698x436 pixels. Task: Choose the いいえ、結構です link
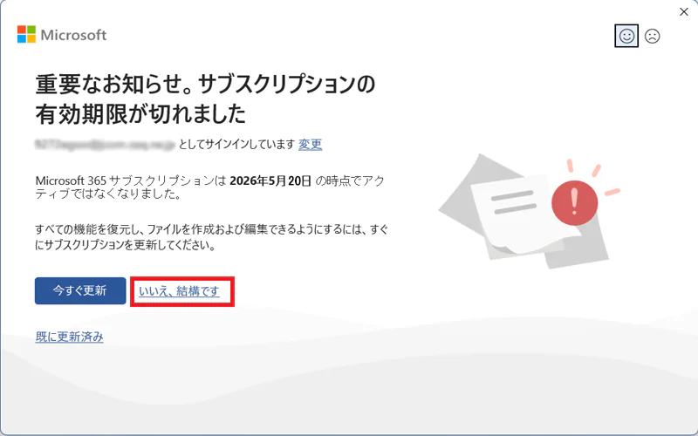[x=179, y=291]
